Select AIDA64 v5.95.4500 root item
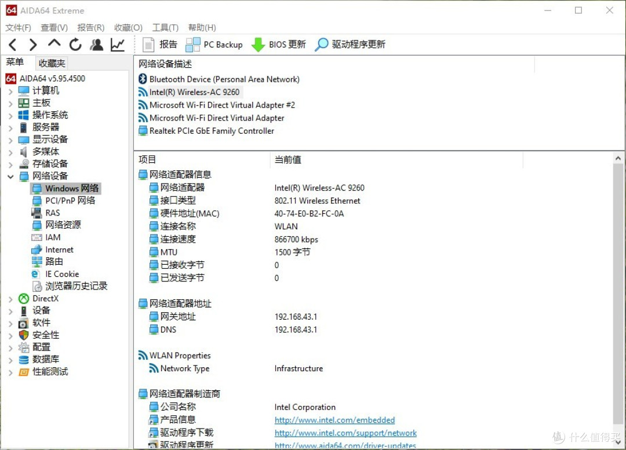Screen dimensions: 626x450 (46, 79)
